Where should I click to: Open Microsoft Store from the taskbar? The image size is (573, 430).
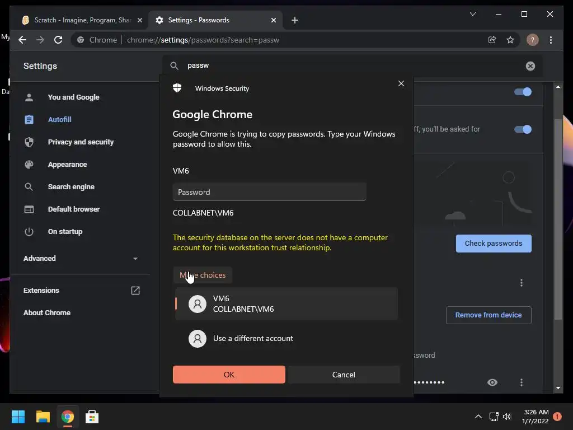[92, 417]
